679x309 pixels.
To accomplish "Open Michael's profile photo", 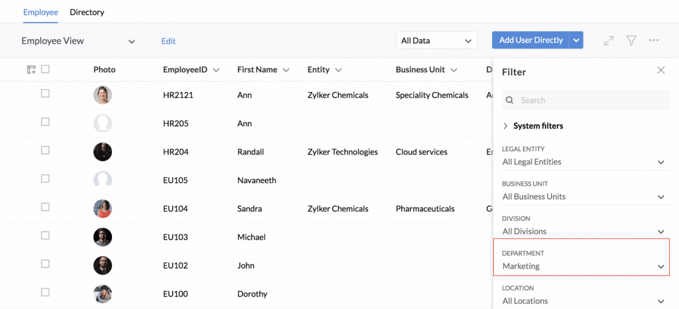I will coord(103,237).
